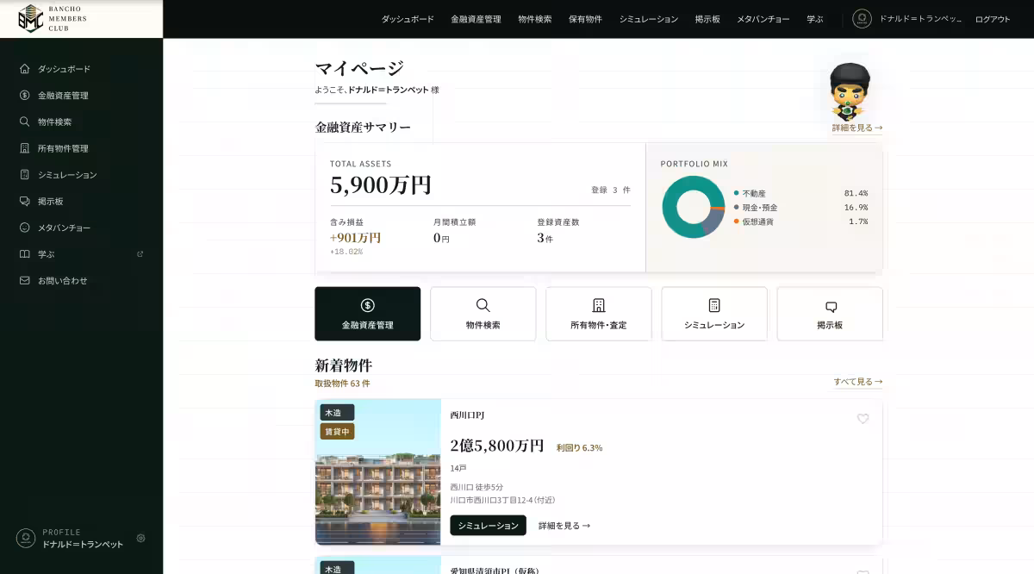The image size is (1034, 574).
Task: Click the user name in the top bar
Action: 920,19
